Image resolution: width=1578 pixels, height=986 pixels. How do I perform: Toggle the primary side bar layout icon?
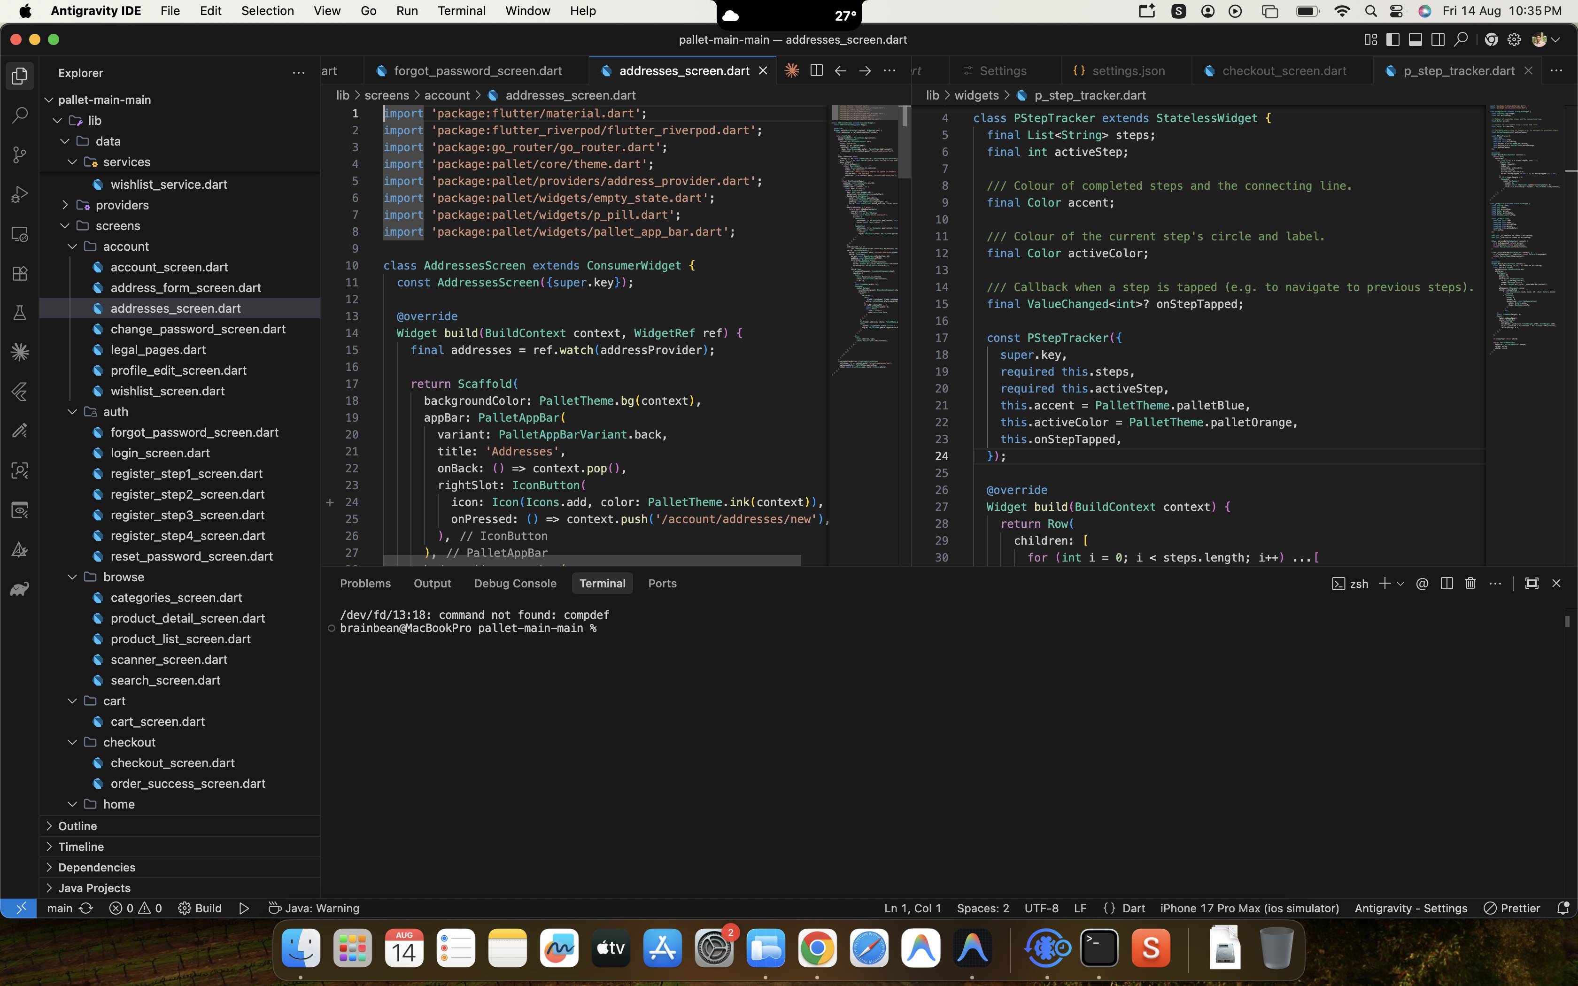tap(1392, 40)
